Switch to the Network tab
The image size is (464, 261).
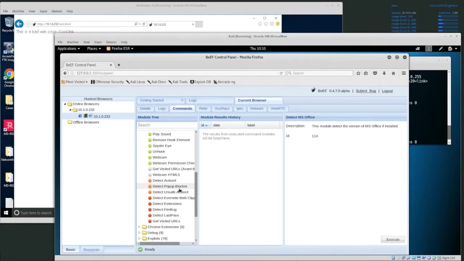coord(257,108)
